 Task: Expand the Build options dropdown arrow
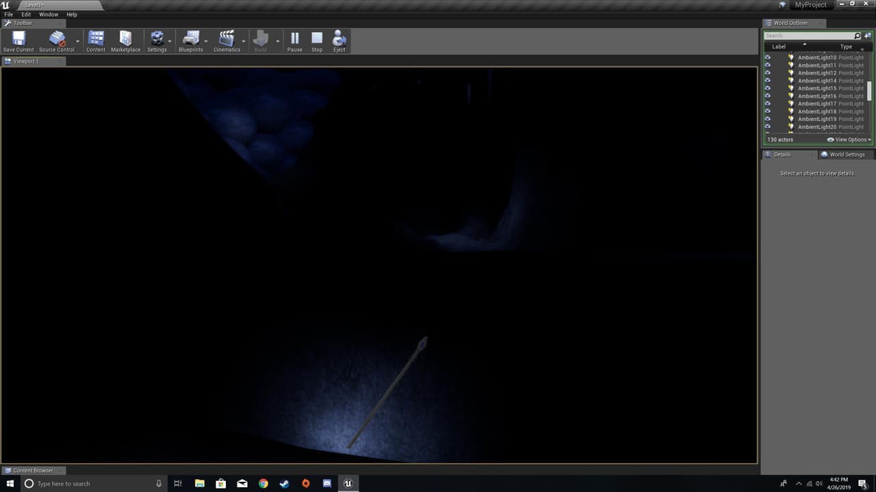tap(277, 41)
